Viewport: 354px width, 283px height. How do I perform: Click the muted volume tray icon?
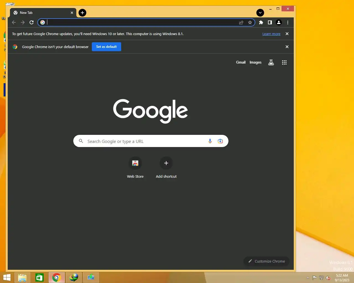point(328,278)
